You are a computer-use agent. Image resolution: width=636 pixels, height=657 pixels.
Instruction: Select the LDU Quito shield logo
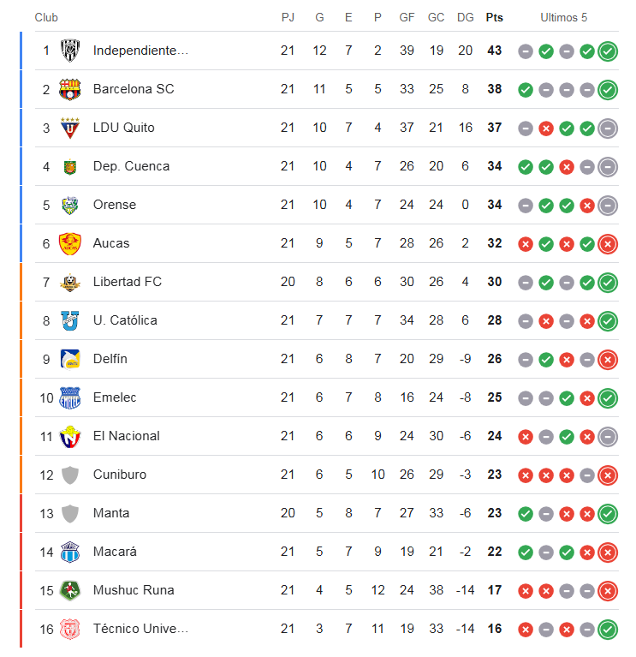(70, 128)
